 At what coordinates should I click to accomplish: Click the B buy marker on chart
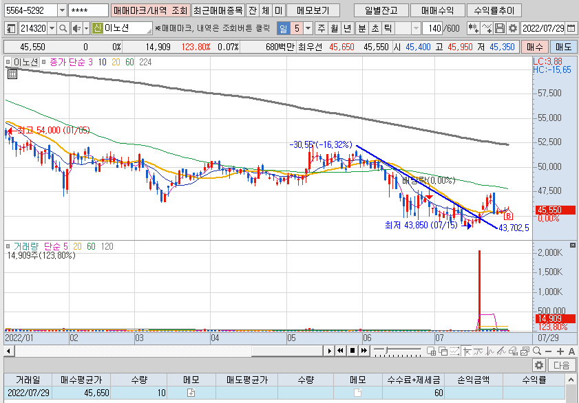point(509,215)
